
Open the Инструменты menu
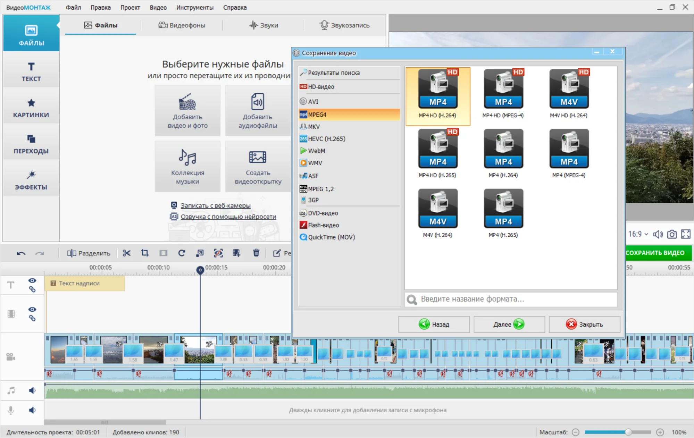(195, 7)
